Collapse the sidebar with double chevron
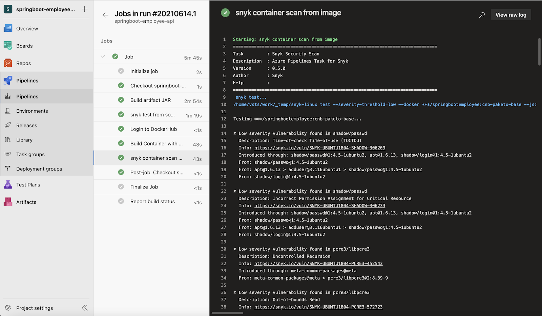This screenshot has width=542, height=316. point(85,308)
